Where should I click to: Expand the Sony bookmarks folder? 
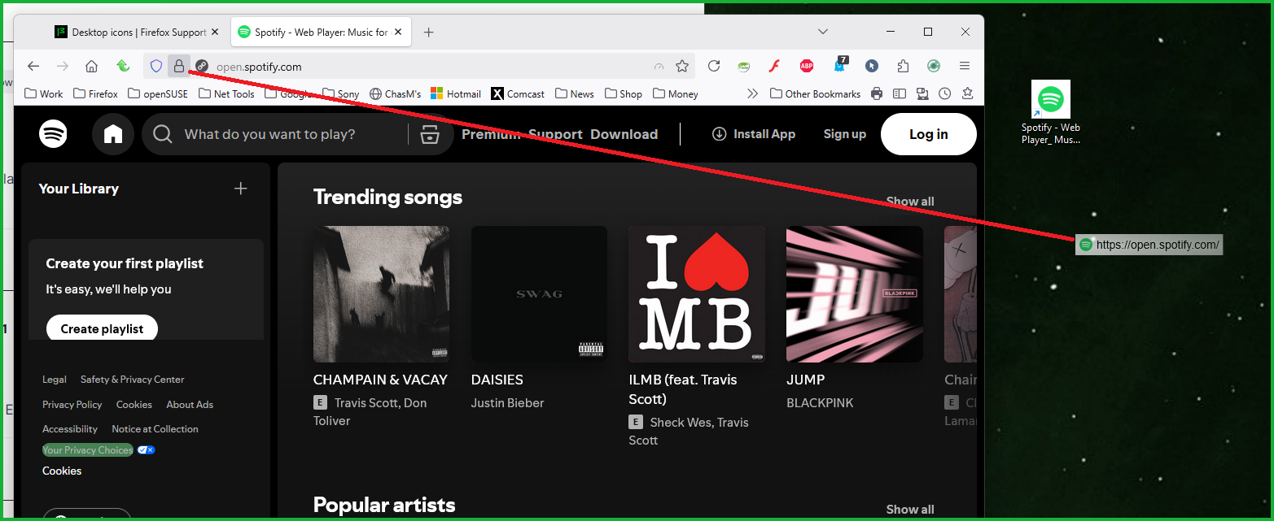[341, 93]
